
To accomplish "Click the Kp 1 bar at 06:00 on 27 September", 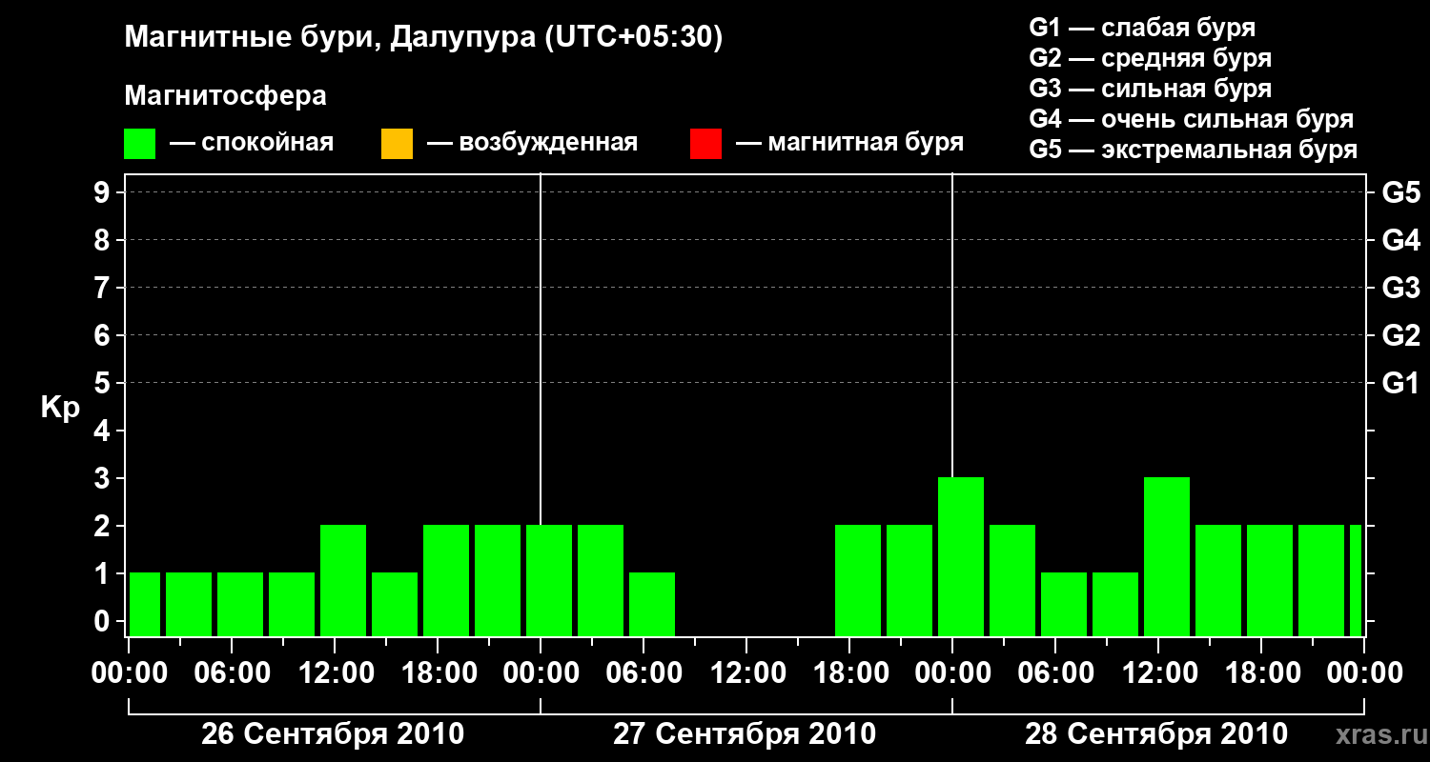I will click(652, 604).
